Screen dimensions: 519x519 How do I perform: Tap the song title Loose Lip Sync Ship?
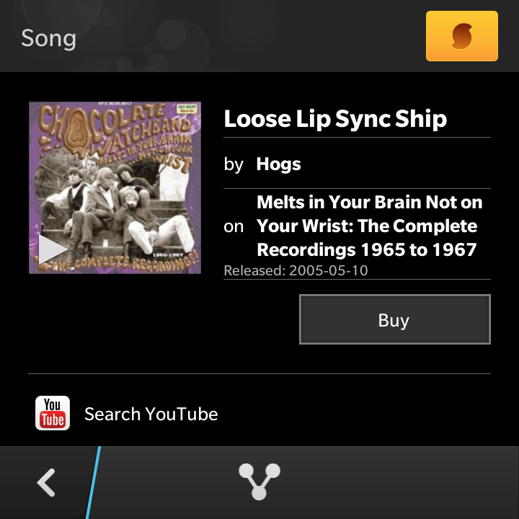point(335,119)
